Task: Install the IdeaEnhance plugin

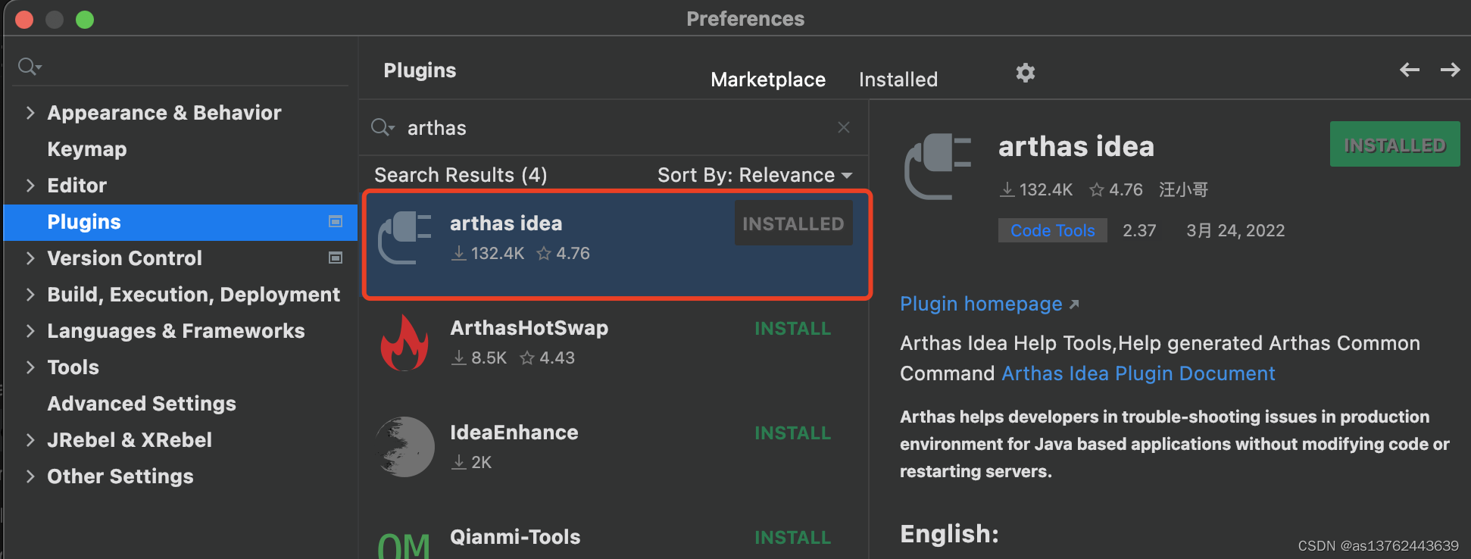Action: pos(792,433)
